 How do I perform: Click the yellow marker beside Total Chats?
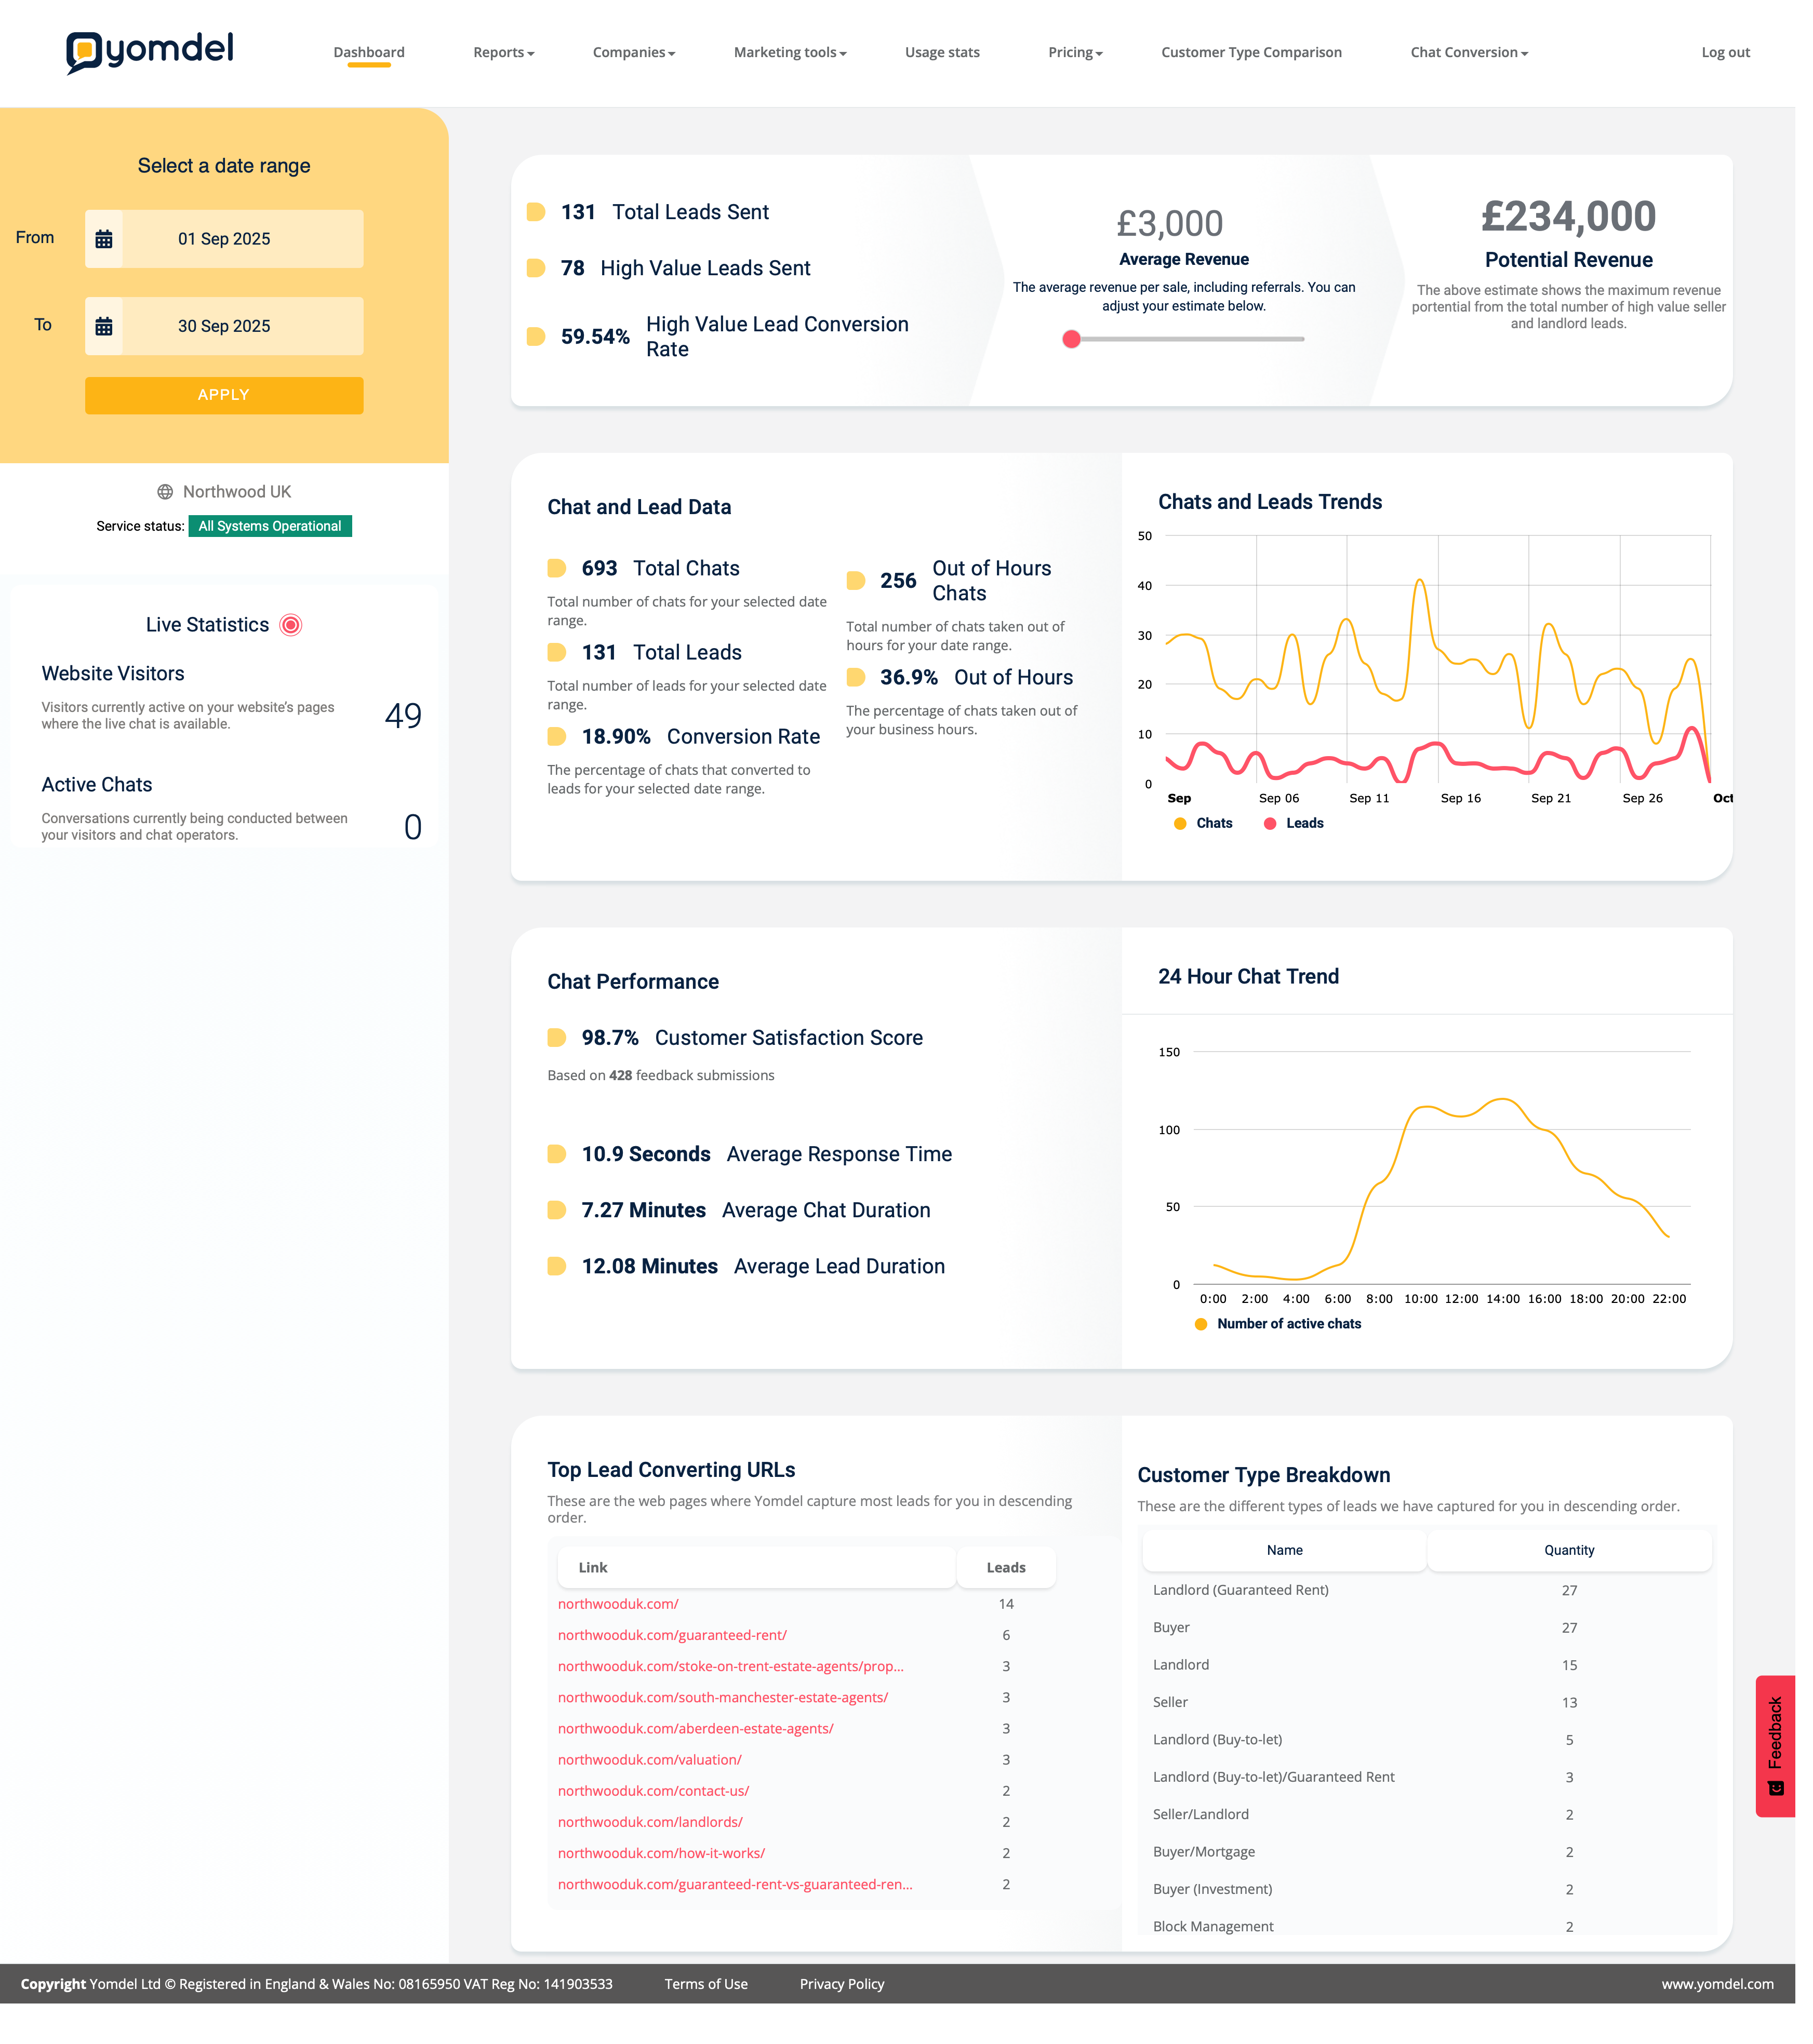click(556, 569)
